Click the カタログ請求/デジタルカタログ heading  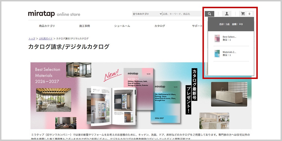point(69,47)
